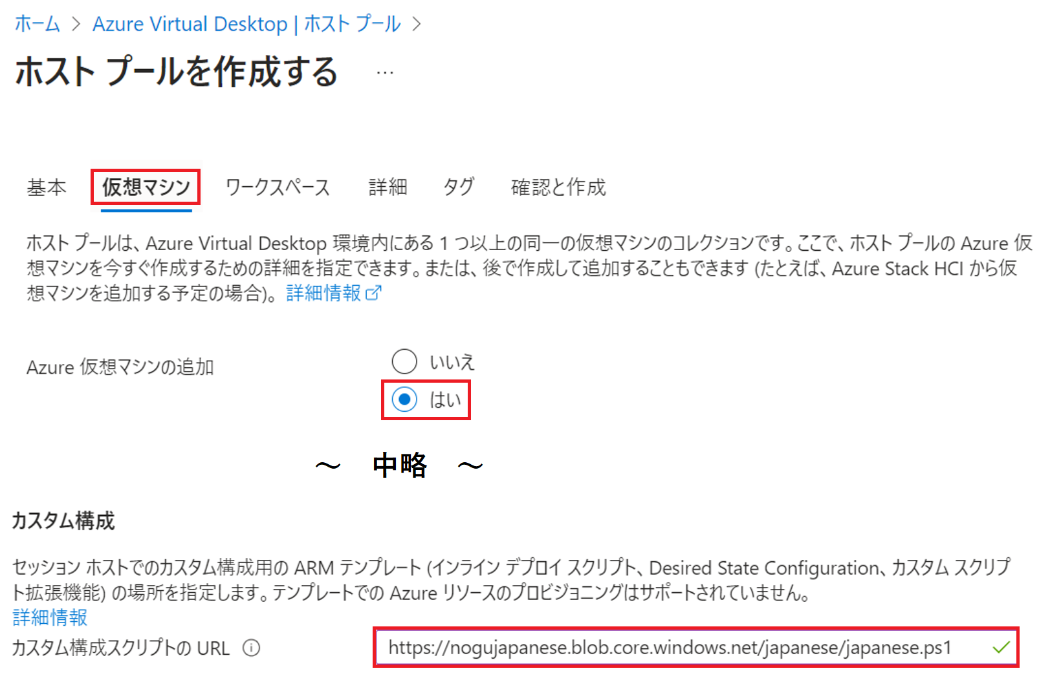The height and width of the screenshot is (682, 1050).
Task: Open Azure Virtual Desktop | ホスト プール breadcrumb
Action: click(246, 24)
